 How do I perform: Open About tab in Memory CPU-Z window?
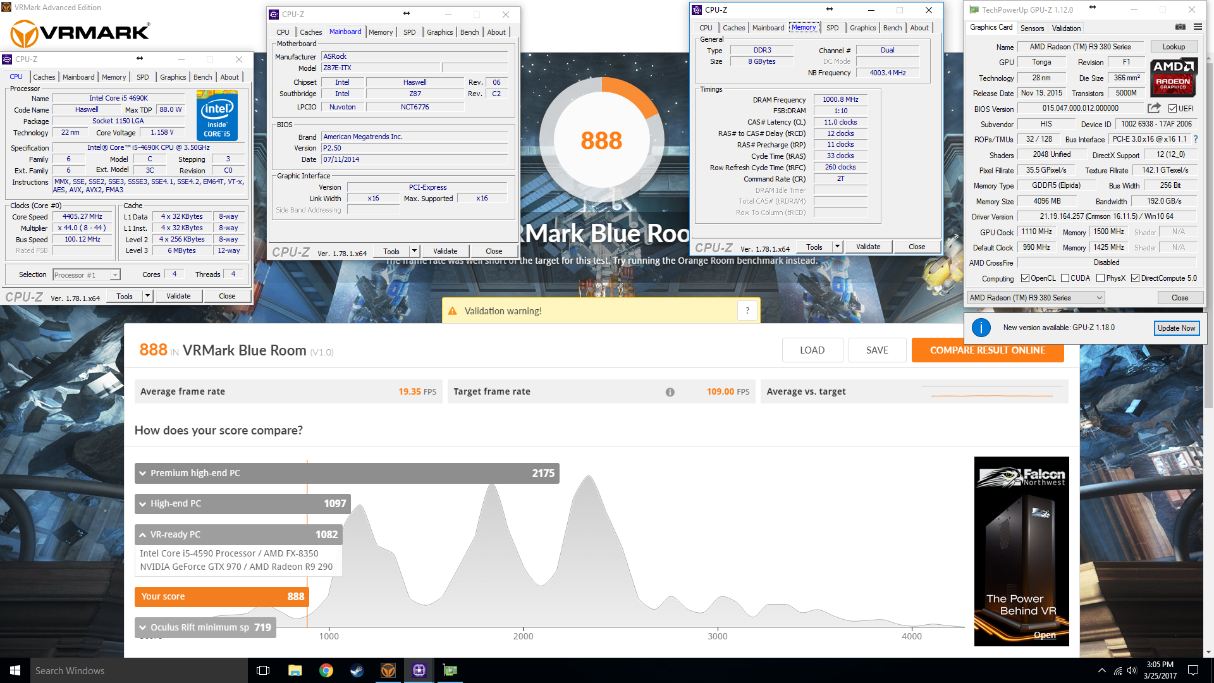[x=919, y=28]
